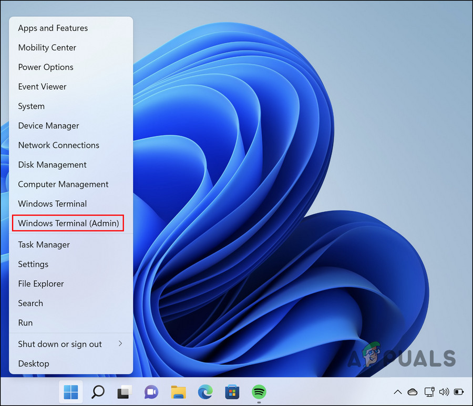Check battery status in the system tray

pyautogui.click(x=459, y=392)
